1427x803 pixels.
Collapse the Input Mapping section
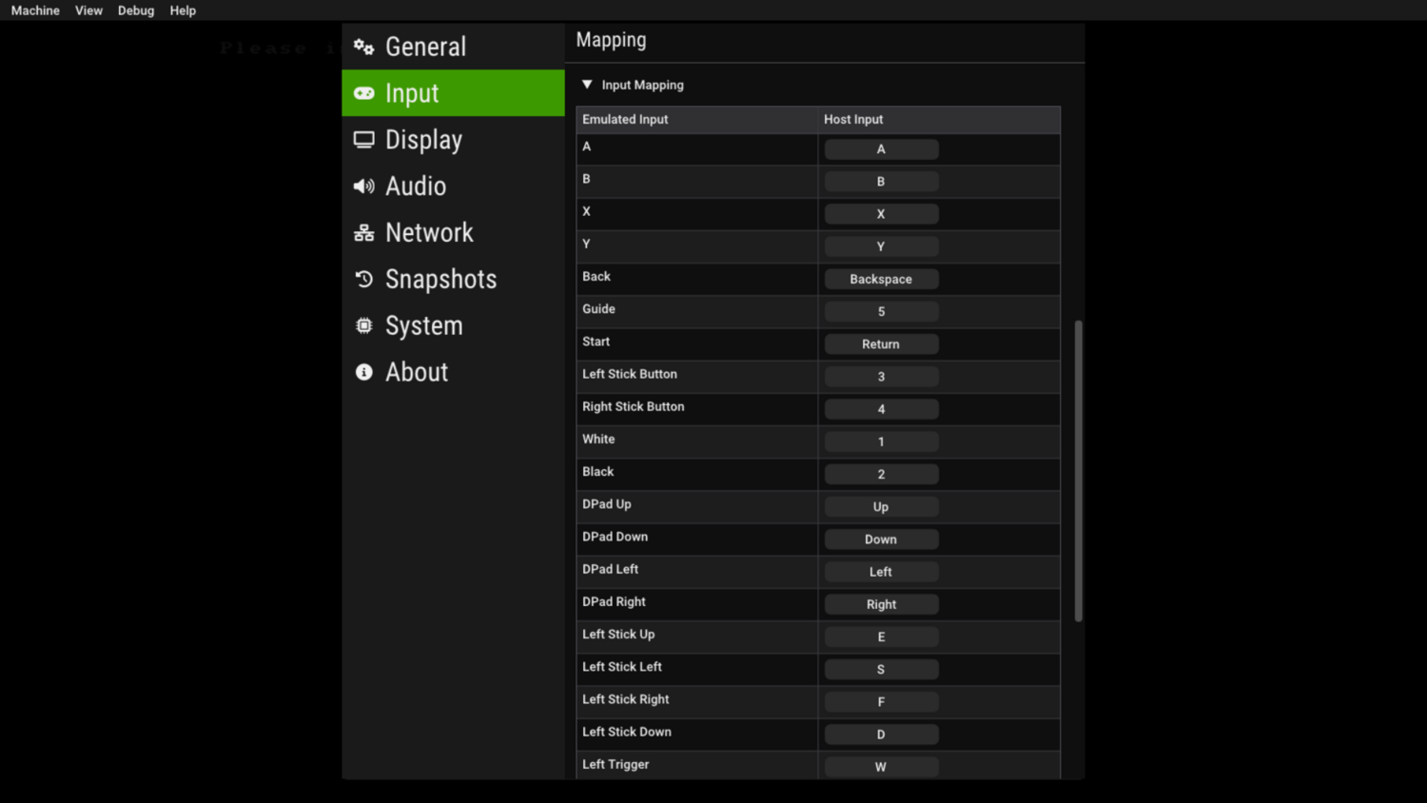(587, 85)
